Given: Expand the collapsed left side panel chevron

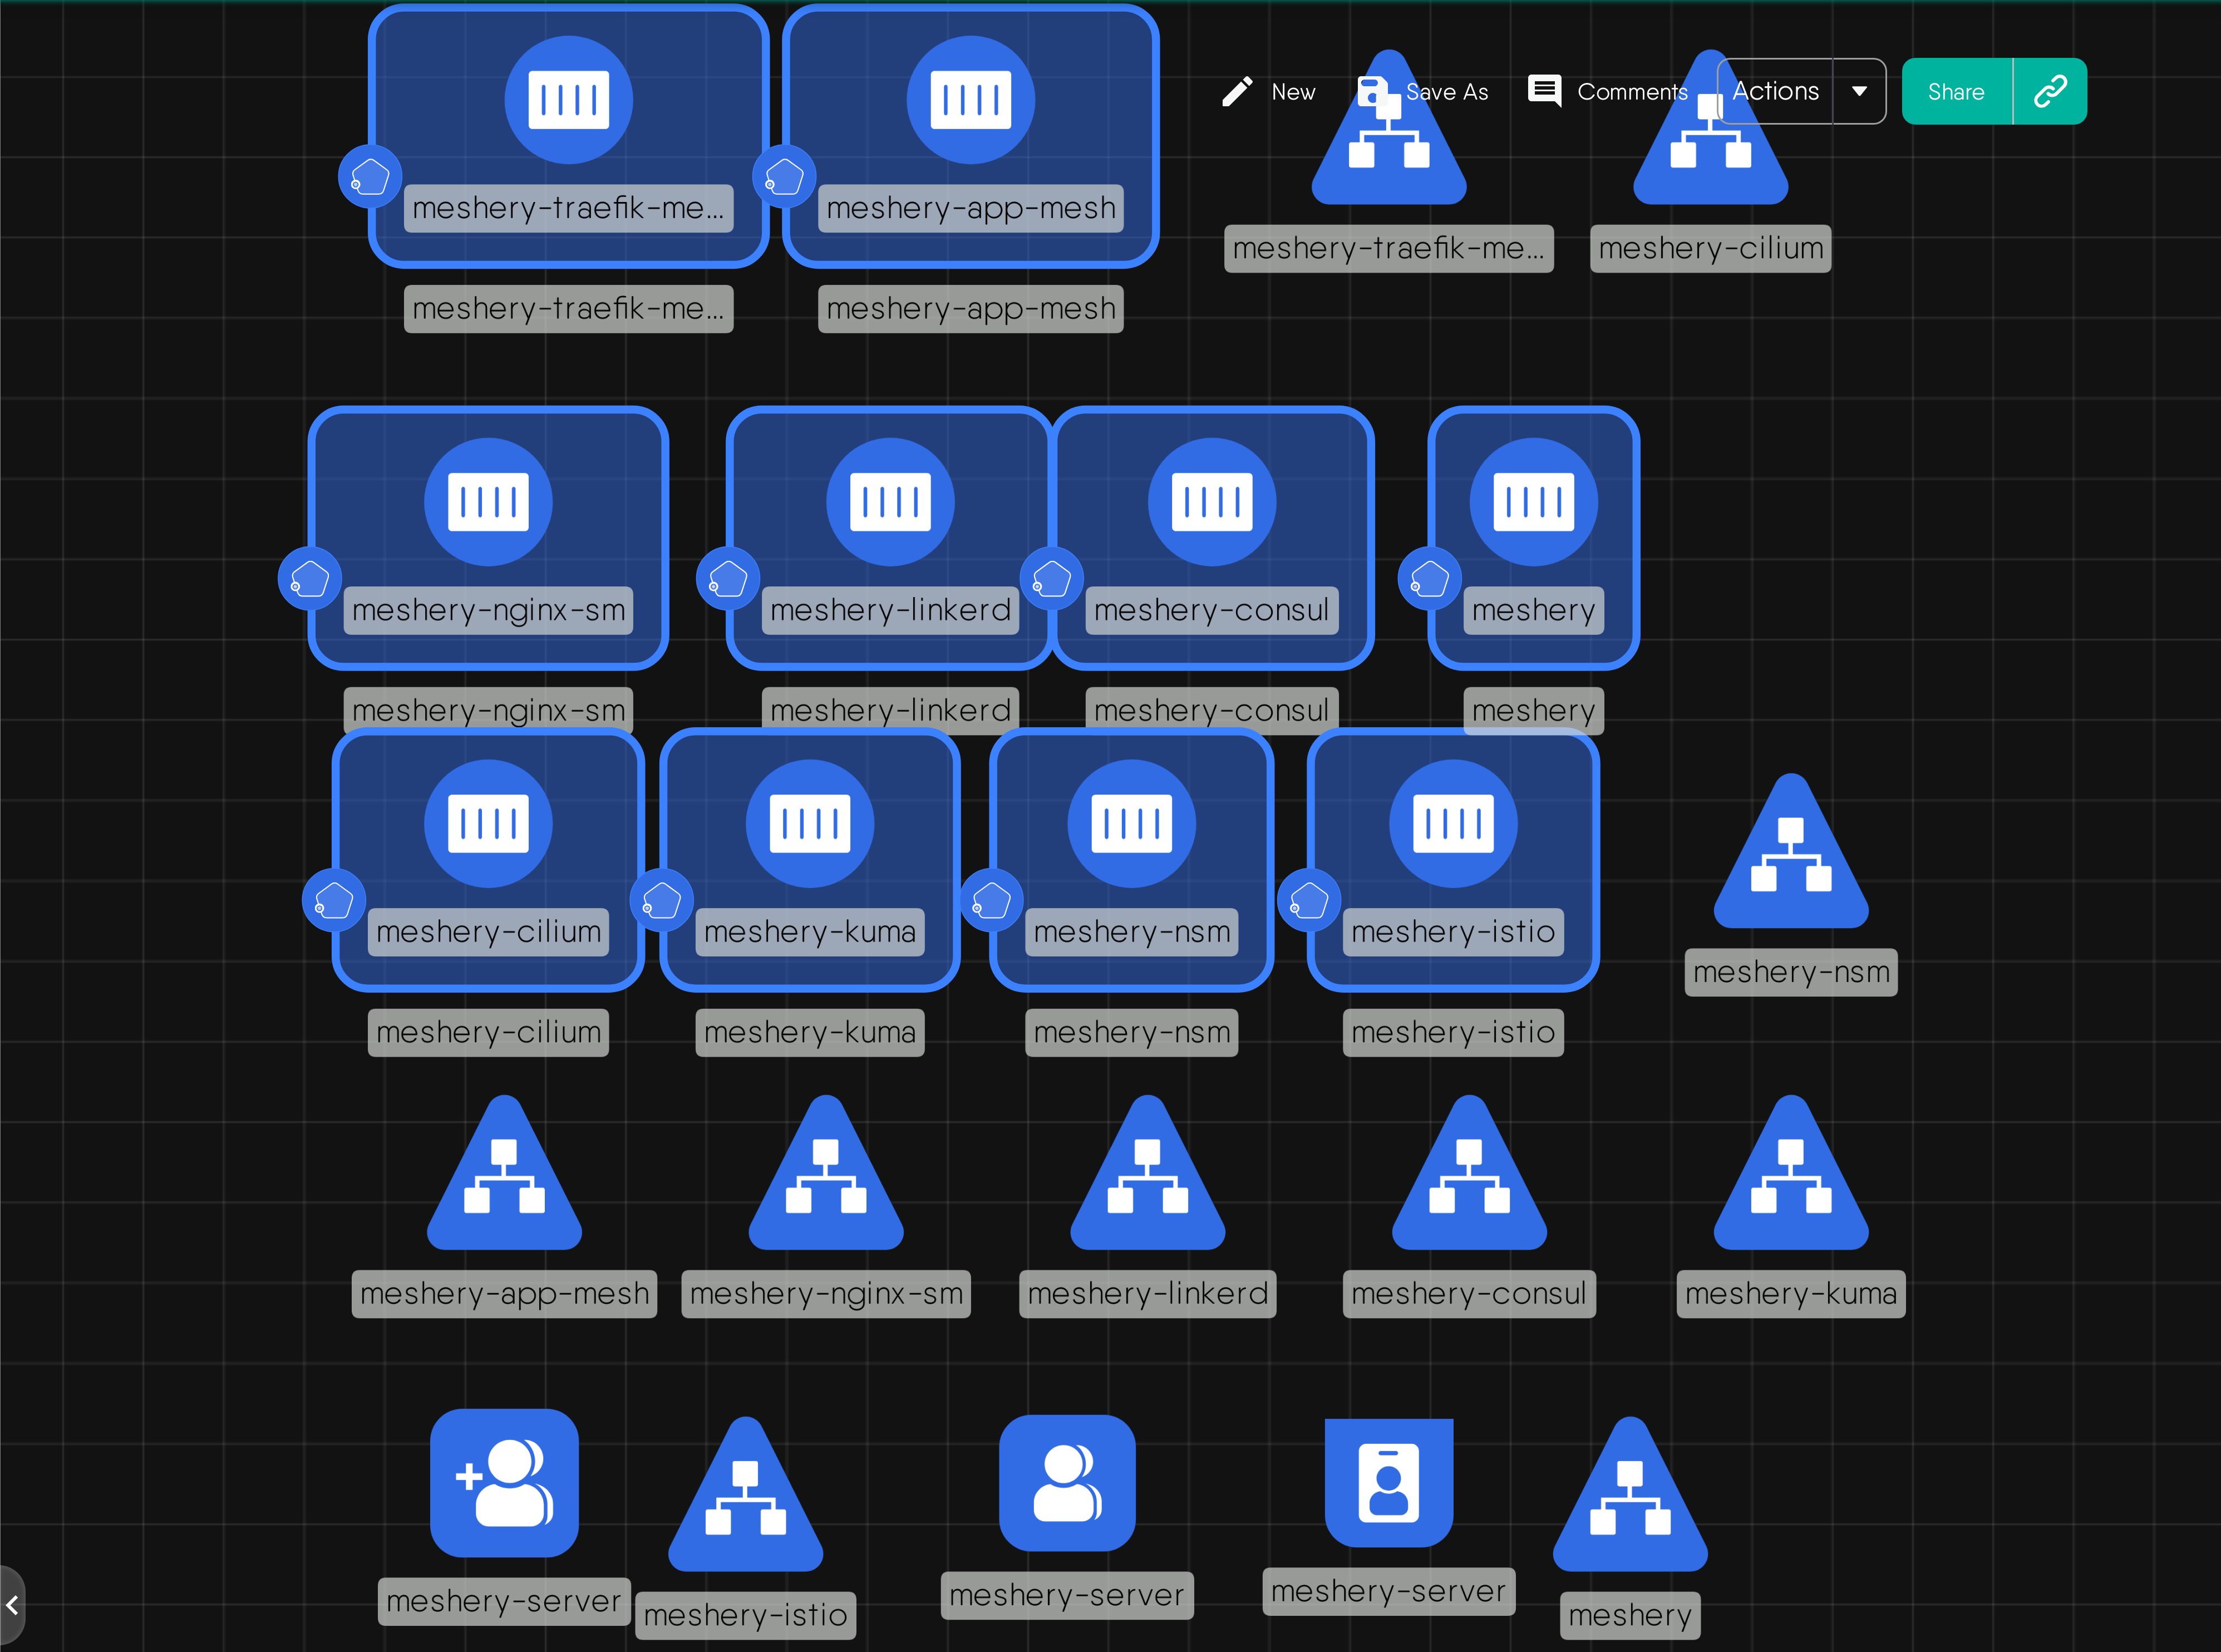Looking at the screenshot, I should click(x=12, y=1605).
